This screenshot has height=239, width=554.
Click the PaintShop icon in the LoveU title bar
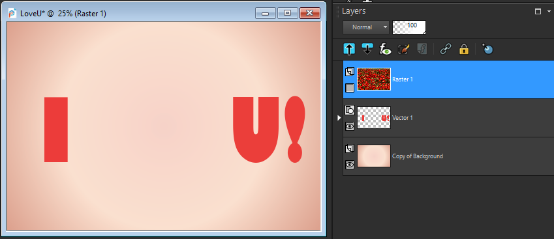pyautogui.click(x=12, y=13)
